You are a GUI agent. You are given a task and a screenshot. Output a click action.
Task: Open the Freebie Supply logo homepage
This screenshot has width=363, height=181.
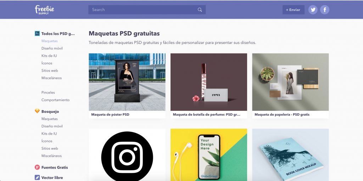point(44,10)
